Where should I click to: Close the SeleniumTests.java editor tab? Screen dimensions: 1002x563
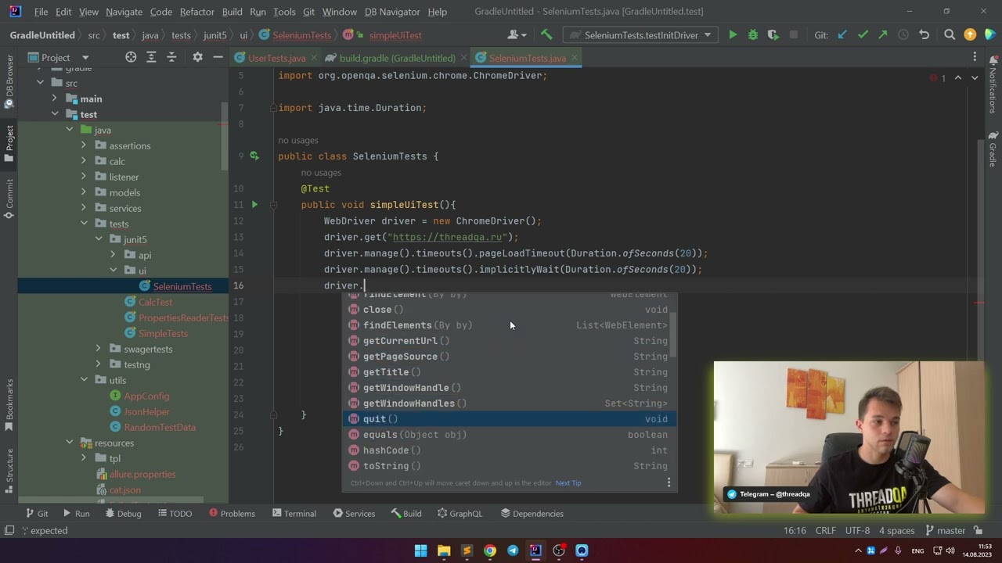[x=575, y=58]
